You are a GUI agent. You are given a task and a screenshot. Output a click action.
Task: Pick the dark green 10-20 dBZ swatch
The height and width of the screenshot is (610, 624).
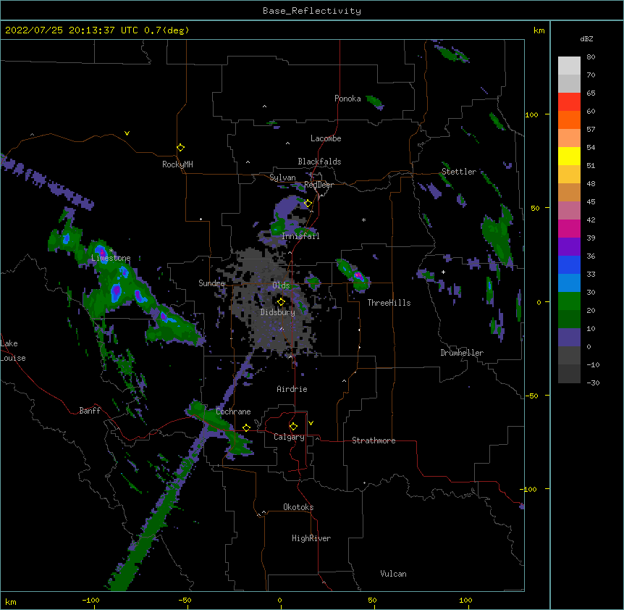click(x=569, y=319)
